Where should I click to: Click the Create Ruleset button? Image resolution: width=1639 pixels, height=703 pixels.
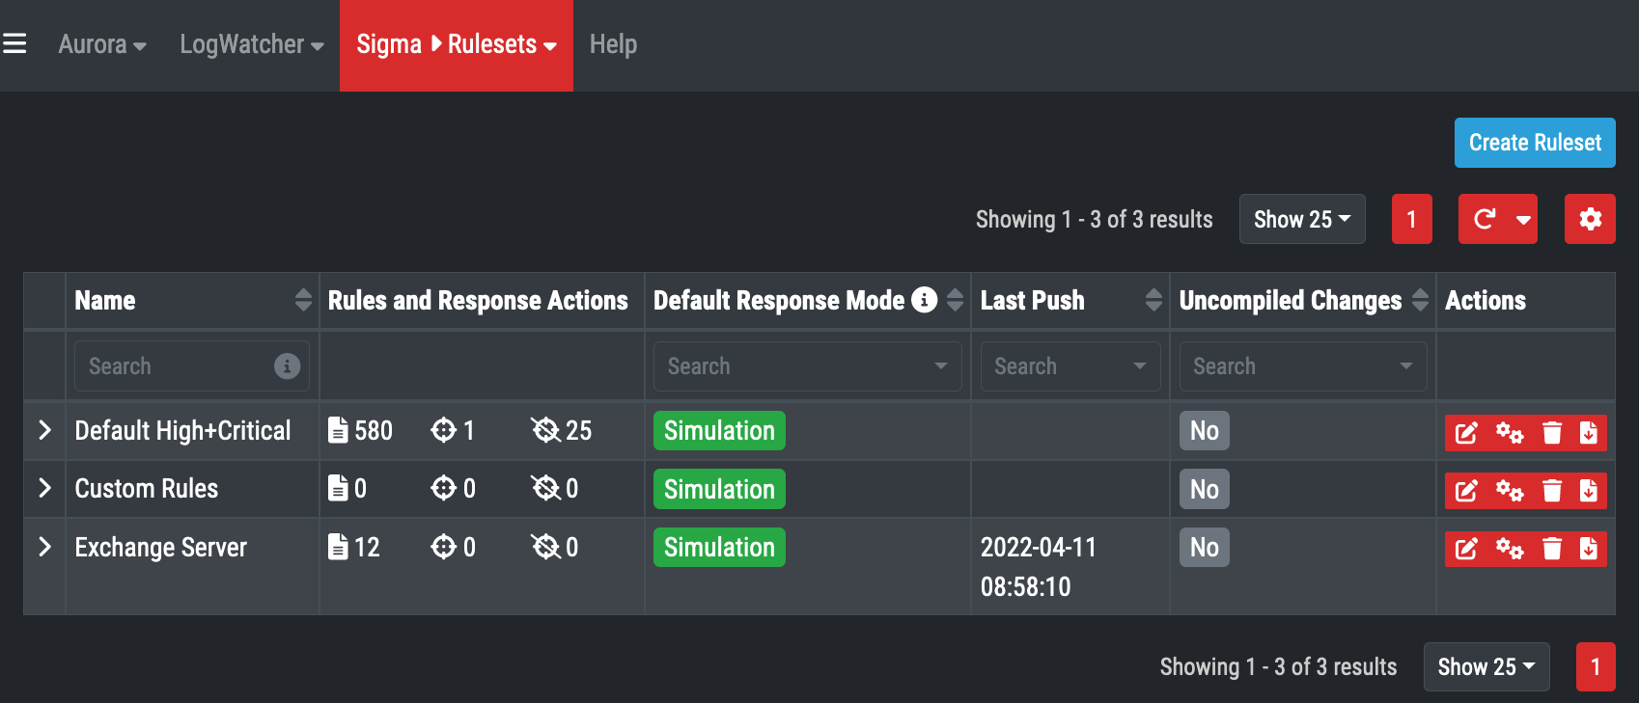[x=1534, y=143]
